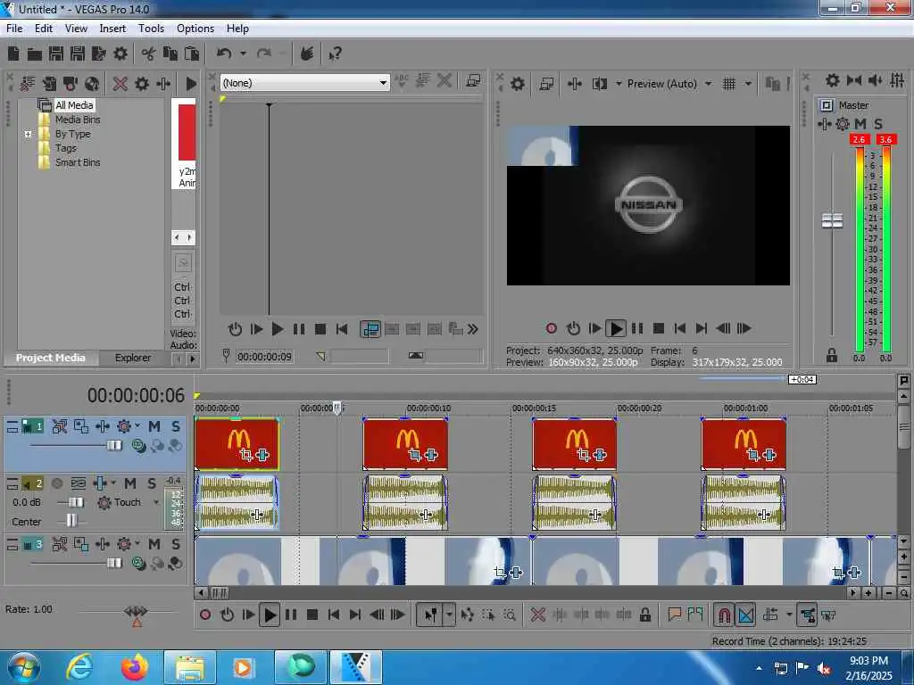The height and width of the screenshot is (685, 914).
Task: Open Split Screen View dropdown arrow
Action: coord(619,84)
